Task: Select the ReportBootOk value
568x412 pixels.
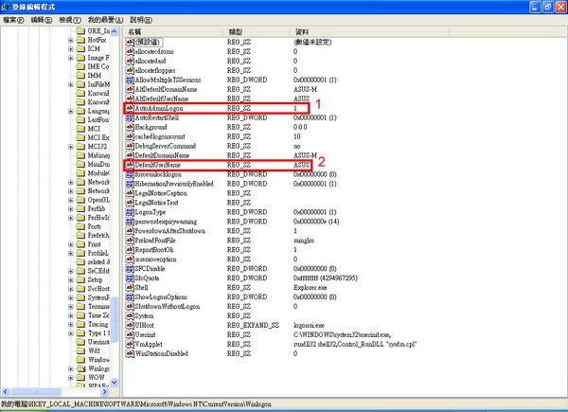Action: click(x=154, y=250)
